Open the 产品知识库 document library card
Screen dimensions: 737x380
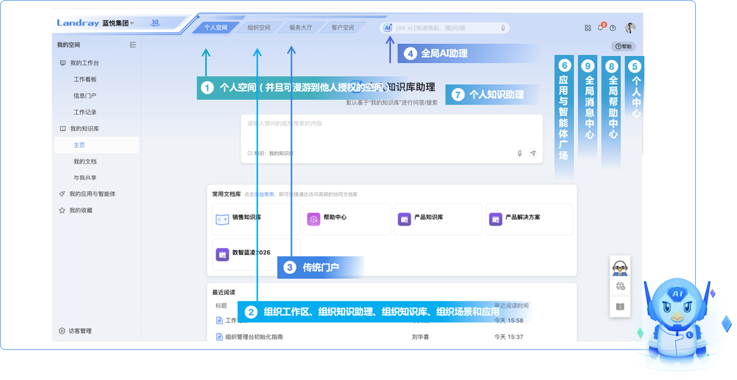(438, 219)
